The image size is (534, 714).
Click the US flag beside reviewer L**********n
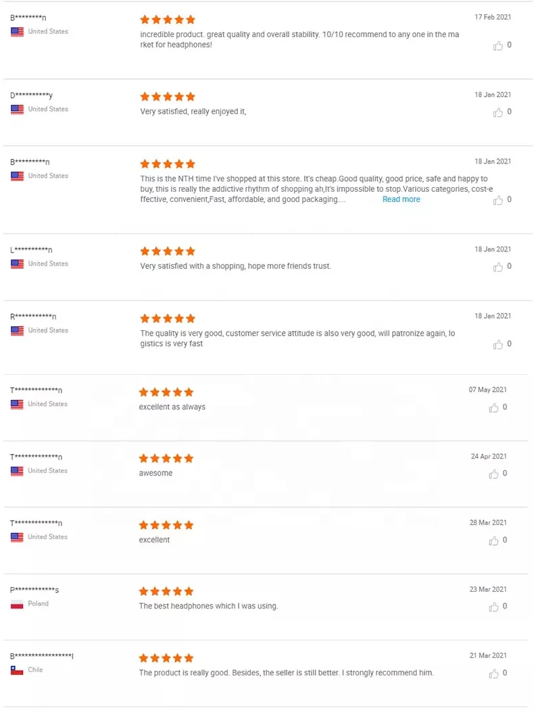[18, 264]
